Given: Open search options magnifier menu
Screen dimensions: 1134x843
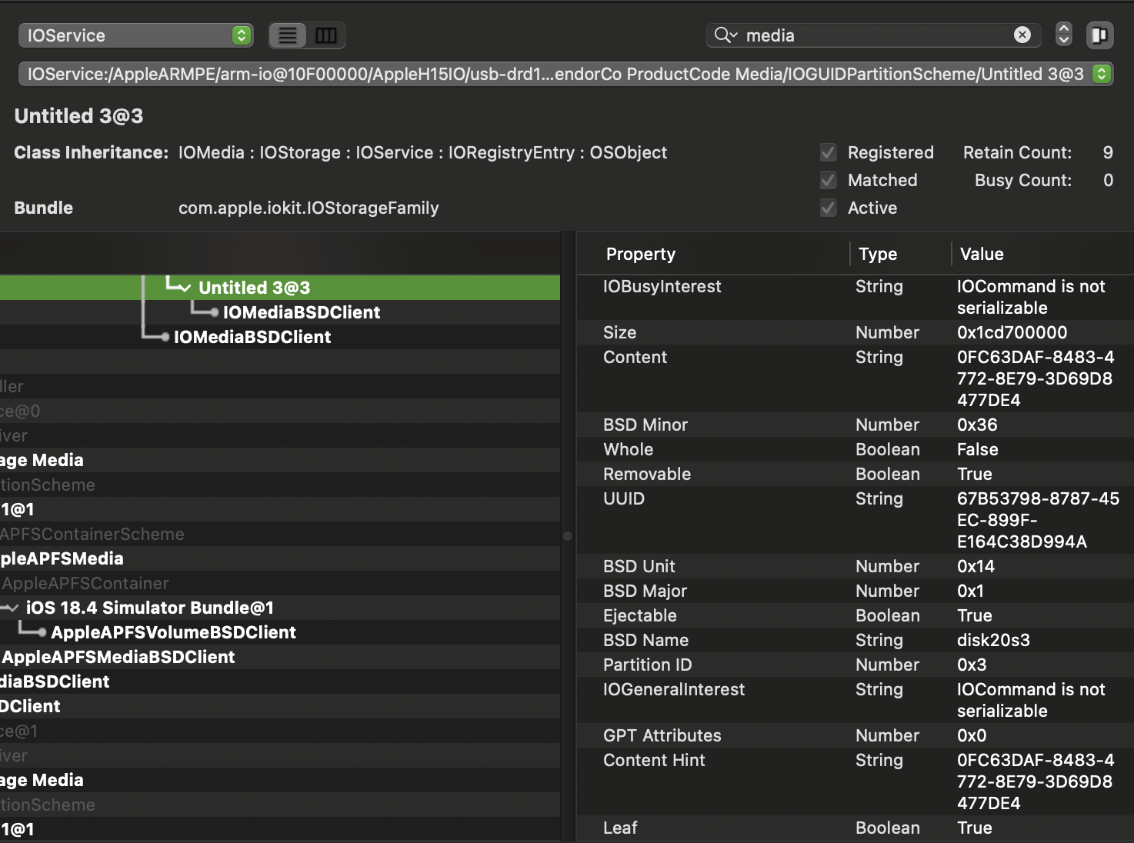Looking at the screenshot, I should [725, 35].
